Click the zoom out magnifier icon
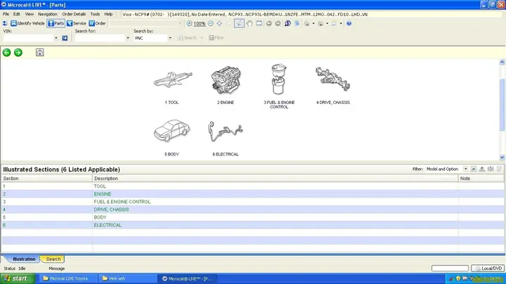Image resolution: width=506 pixels, height=284 pixels. [210, 23]
